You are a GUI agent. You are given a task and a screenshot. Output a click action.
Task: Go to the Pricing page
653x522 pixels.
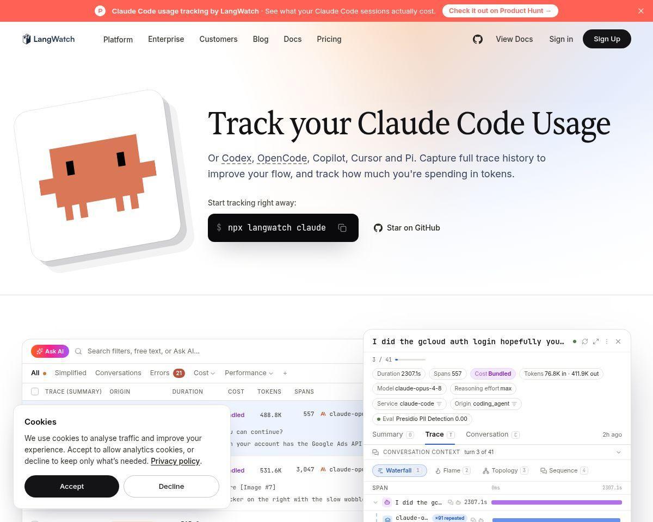(329, 39)
